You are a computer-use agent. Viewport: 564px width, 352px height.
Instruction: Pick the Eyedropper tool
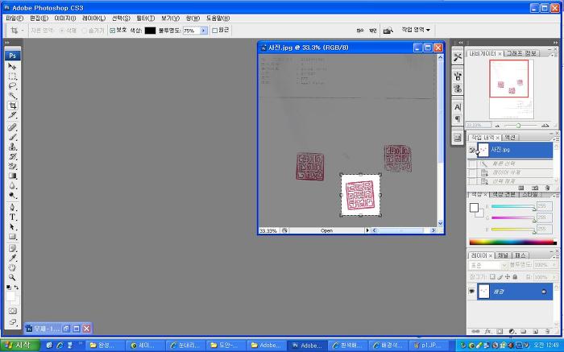[x=13, y=258]
